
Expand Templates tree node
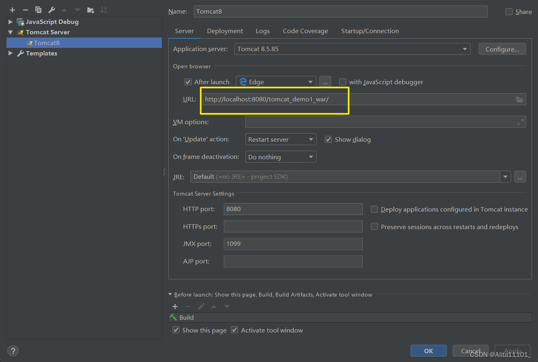pyautogui.click(x=10, y=53)
